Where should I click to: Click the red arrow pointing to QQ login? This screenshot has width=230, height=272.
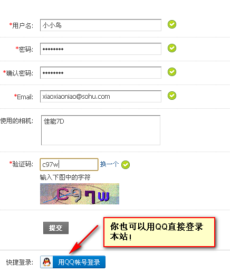[x=84, y=239]
